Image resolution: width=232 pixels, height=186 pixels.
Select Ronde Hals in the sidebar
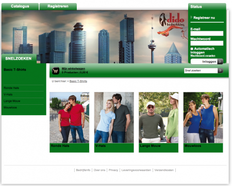click(x=11, y=88)
